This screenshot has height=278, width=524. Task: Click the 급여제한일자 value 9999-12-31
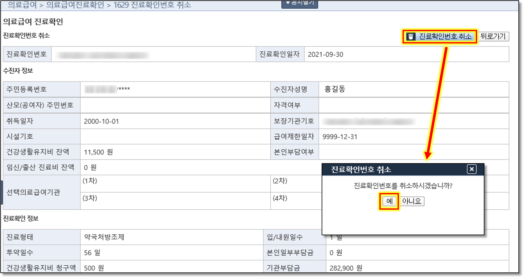(340, 137)
